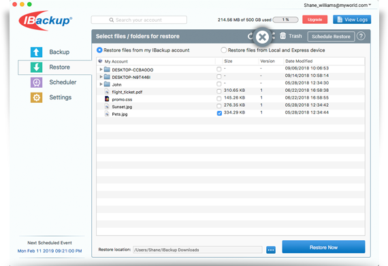Click DESKTOP-N9T446I folder icon
388x266 pixels.
[107, 77]
